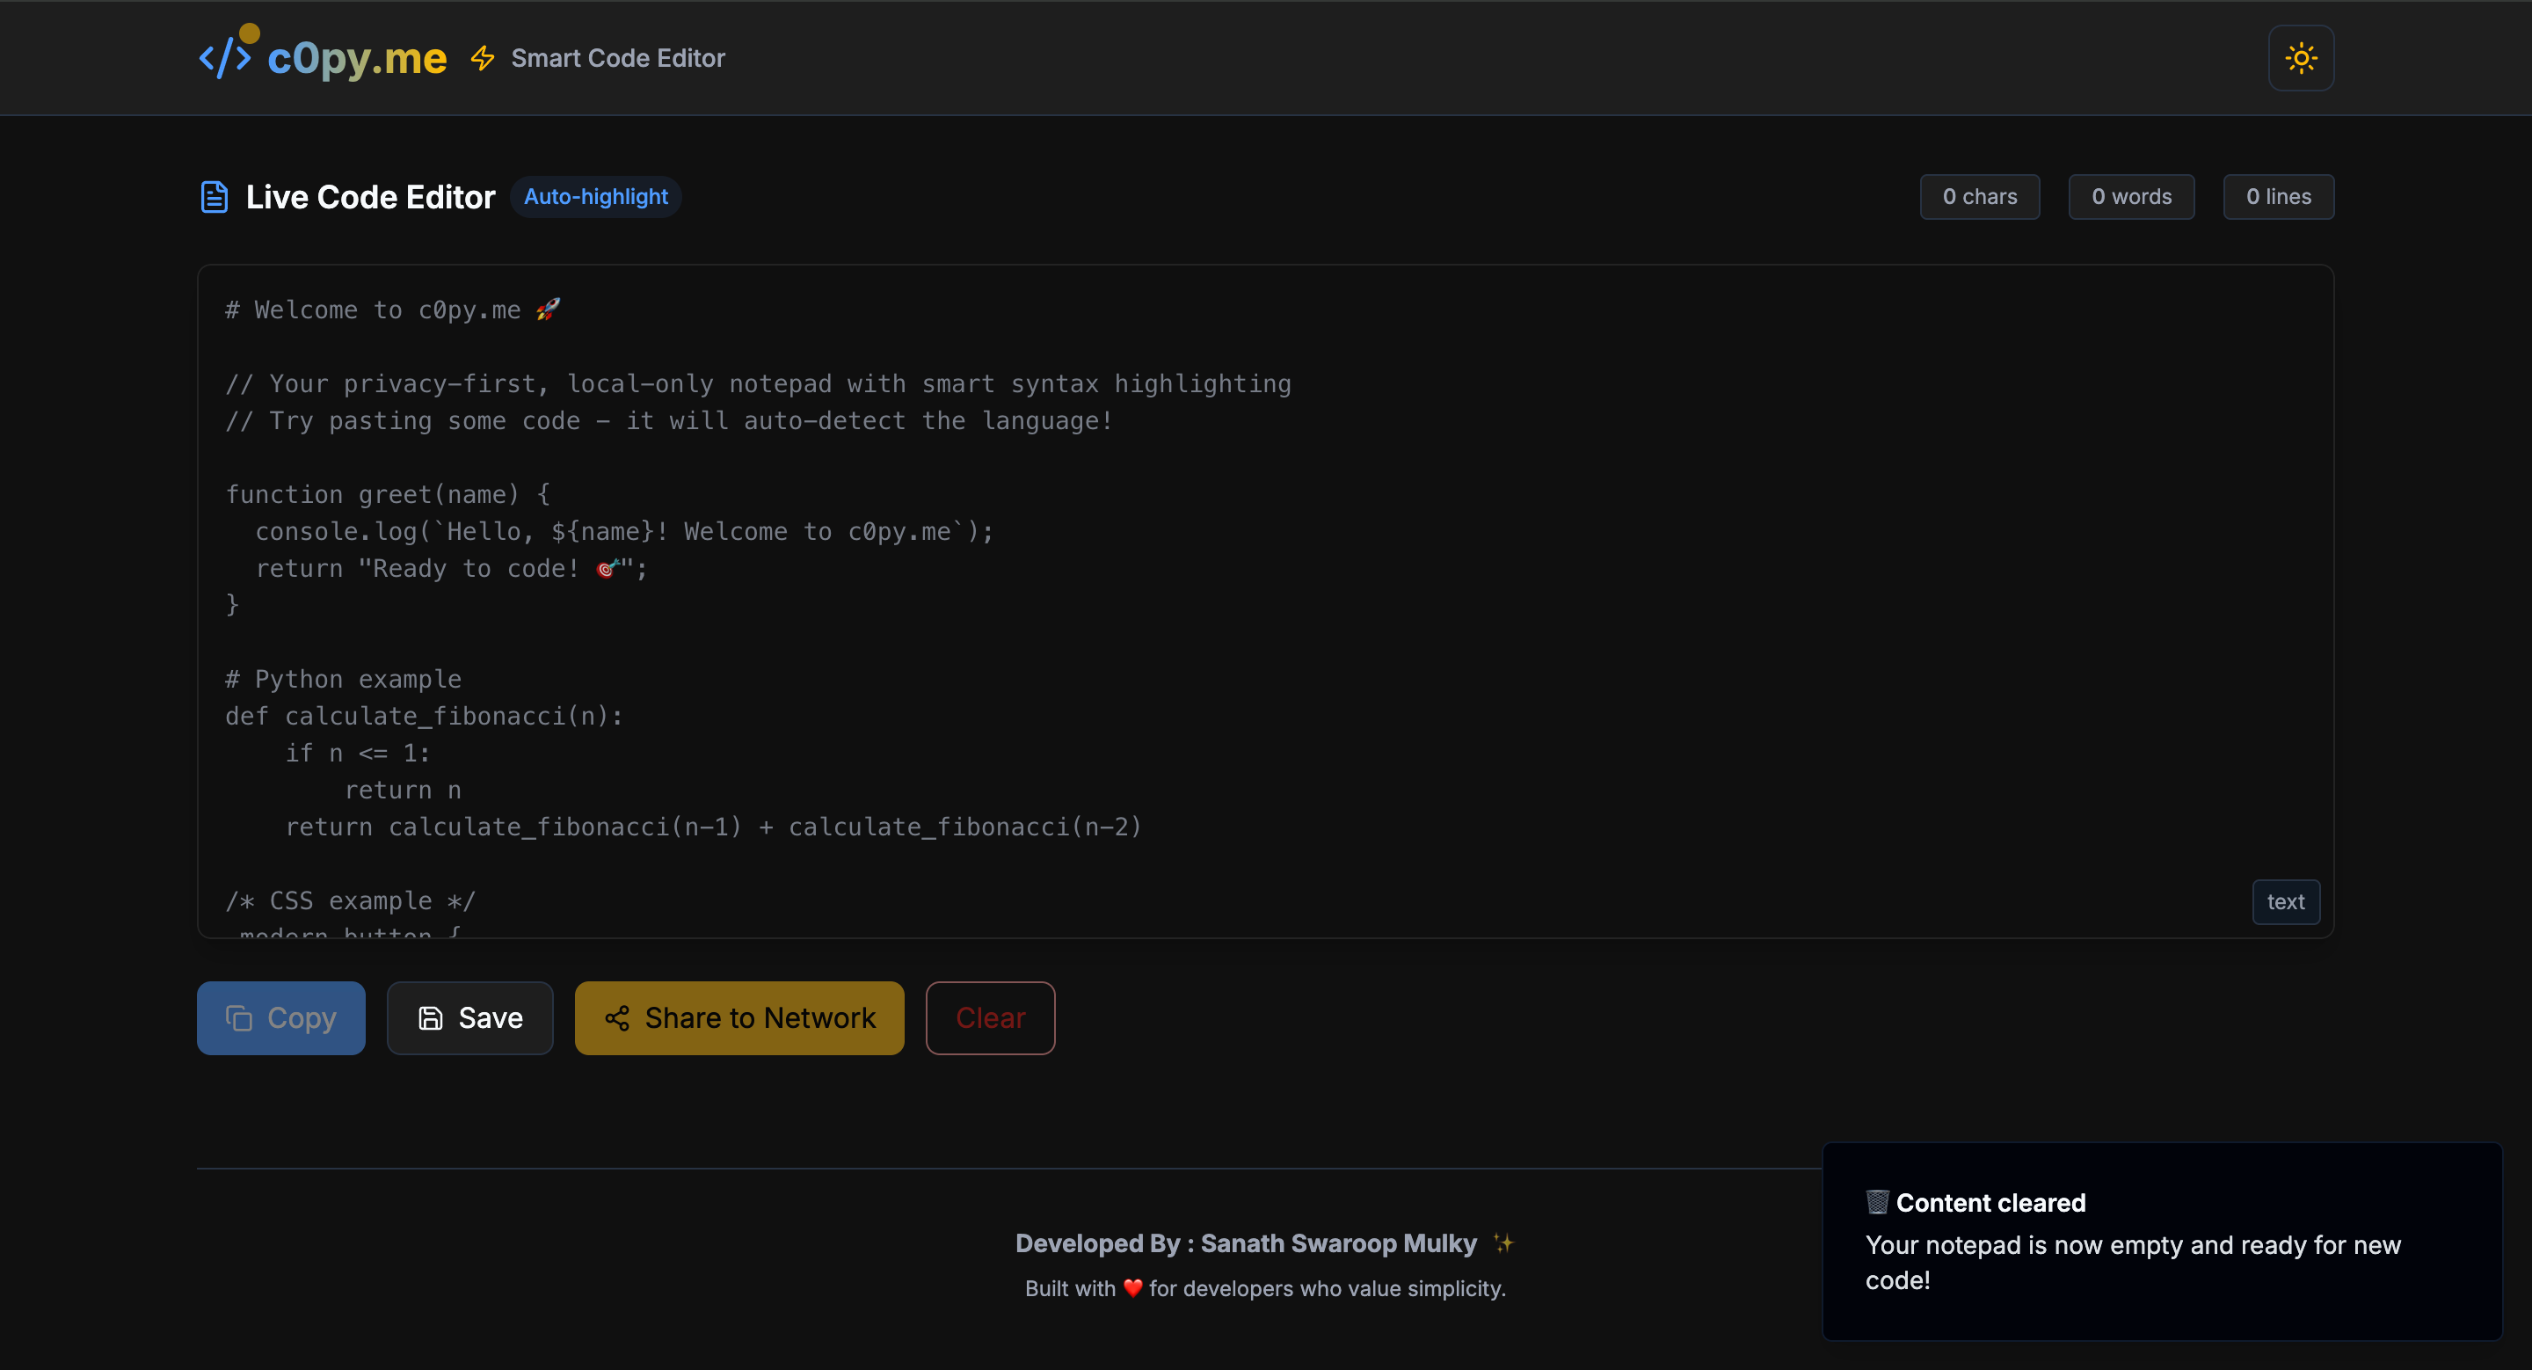Click the 0 words counter
This screenshot has width=2532, height=1370.
click(2131, 197)
